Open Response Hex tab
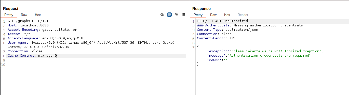349x95 pixels. click(x=227, y=15)
